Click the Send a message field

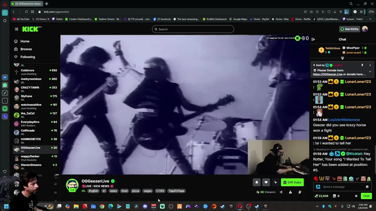coord(342,187)
